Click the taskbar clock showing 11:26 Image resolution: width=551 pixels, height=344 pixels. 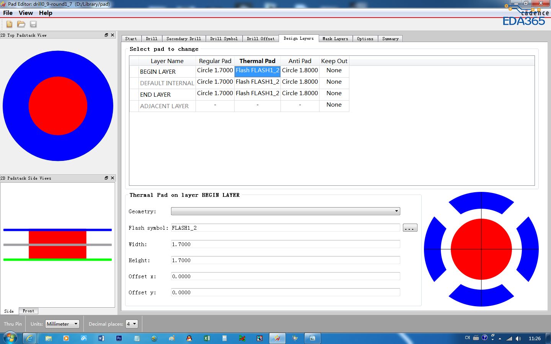pos(535,339)
